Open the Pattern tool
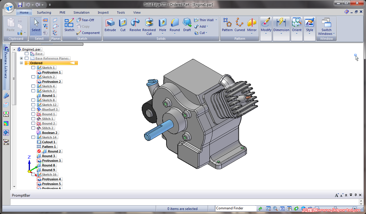The height and width of the screenshot is (214, 366). point(227,25)
